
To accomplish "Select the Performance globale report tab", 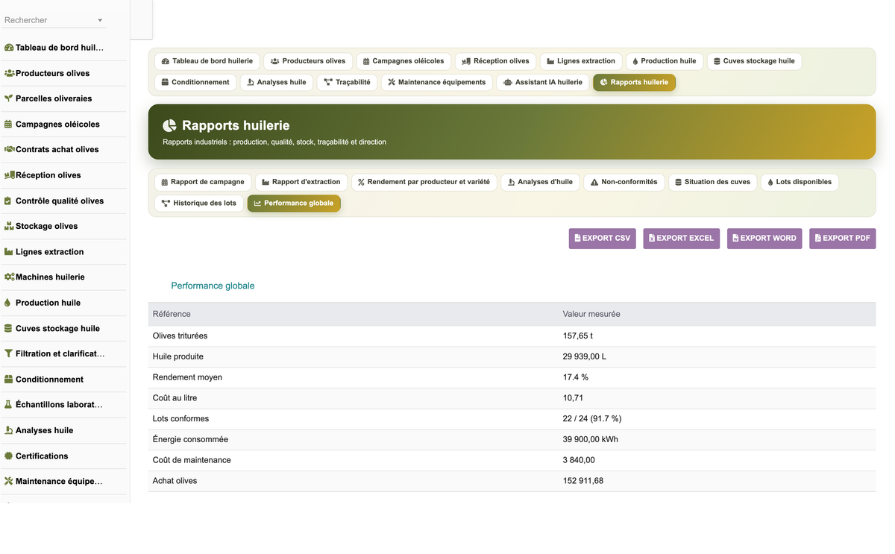I will point(294,203).
